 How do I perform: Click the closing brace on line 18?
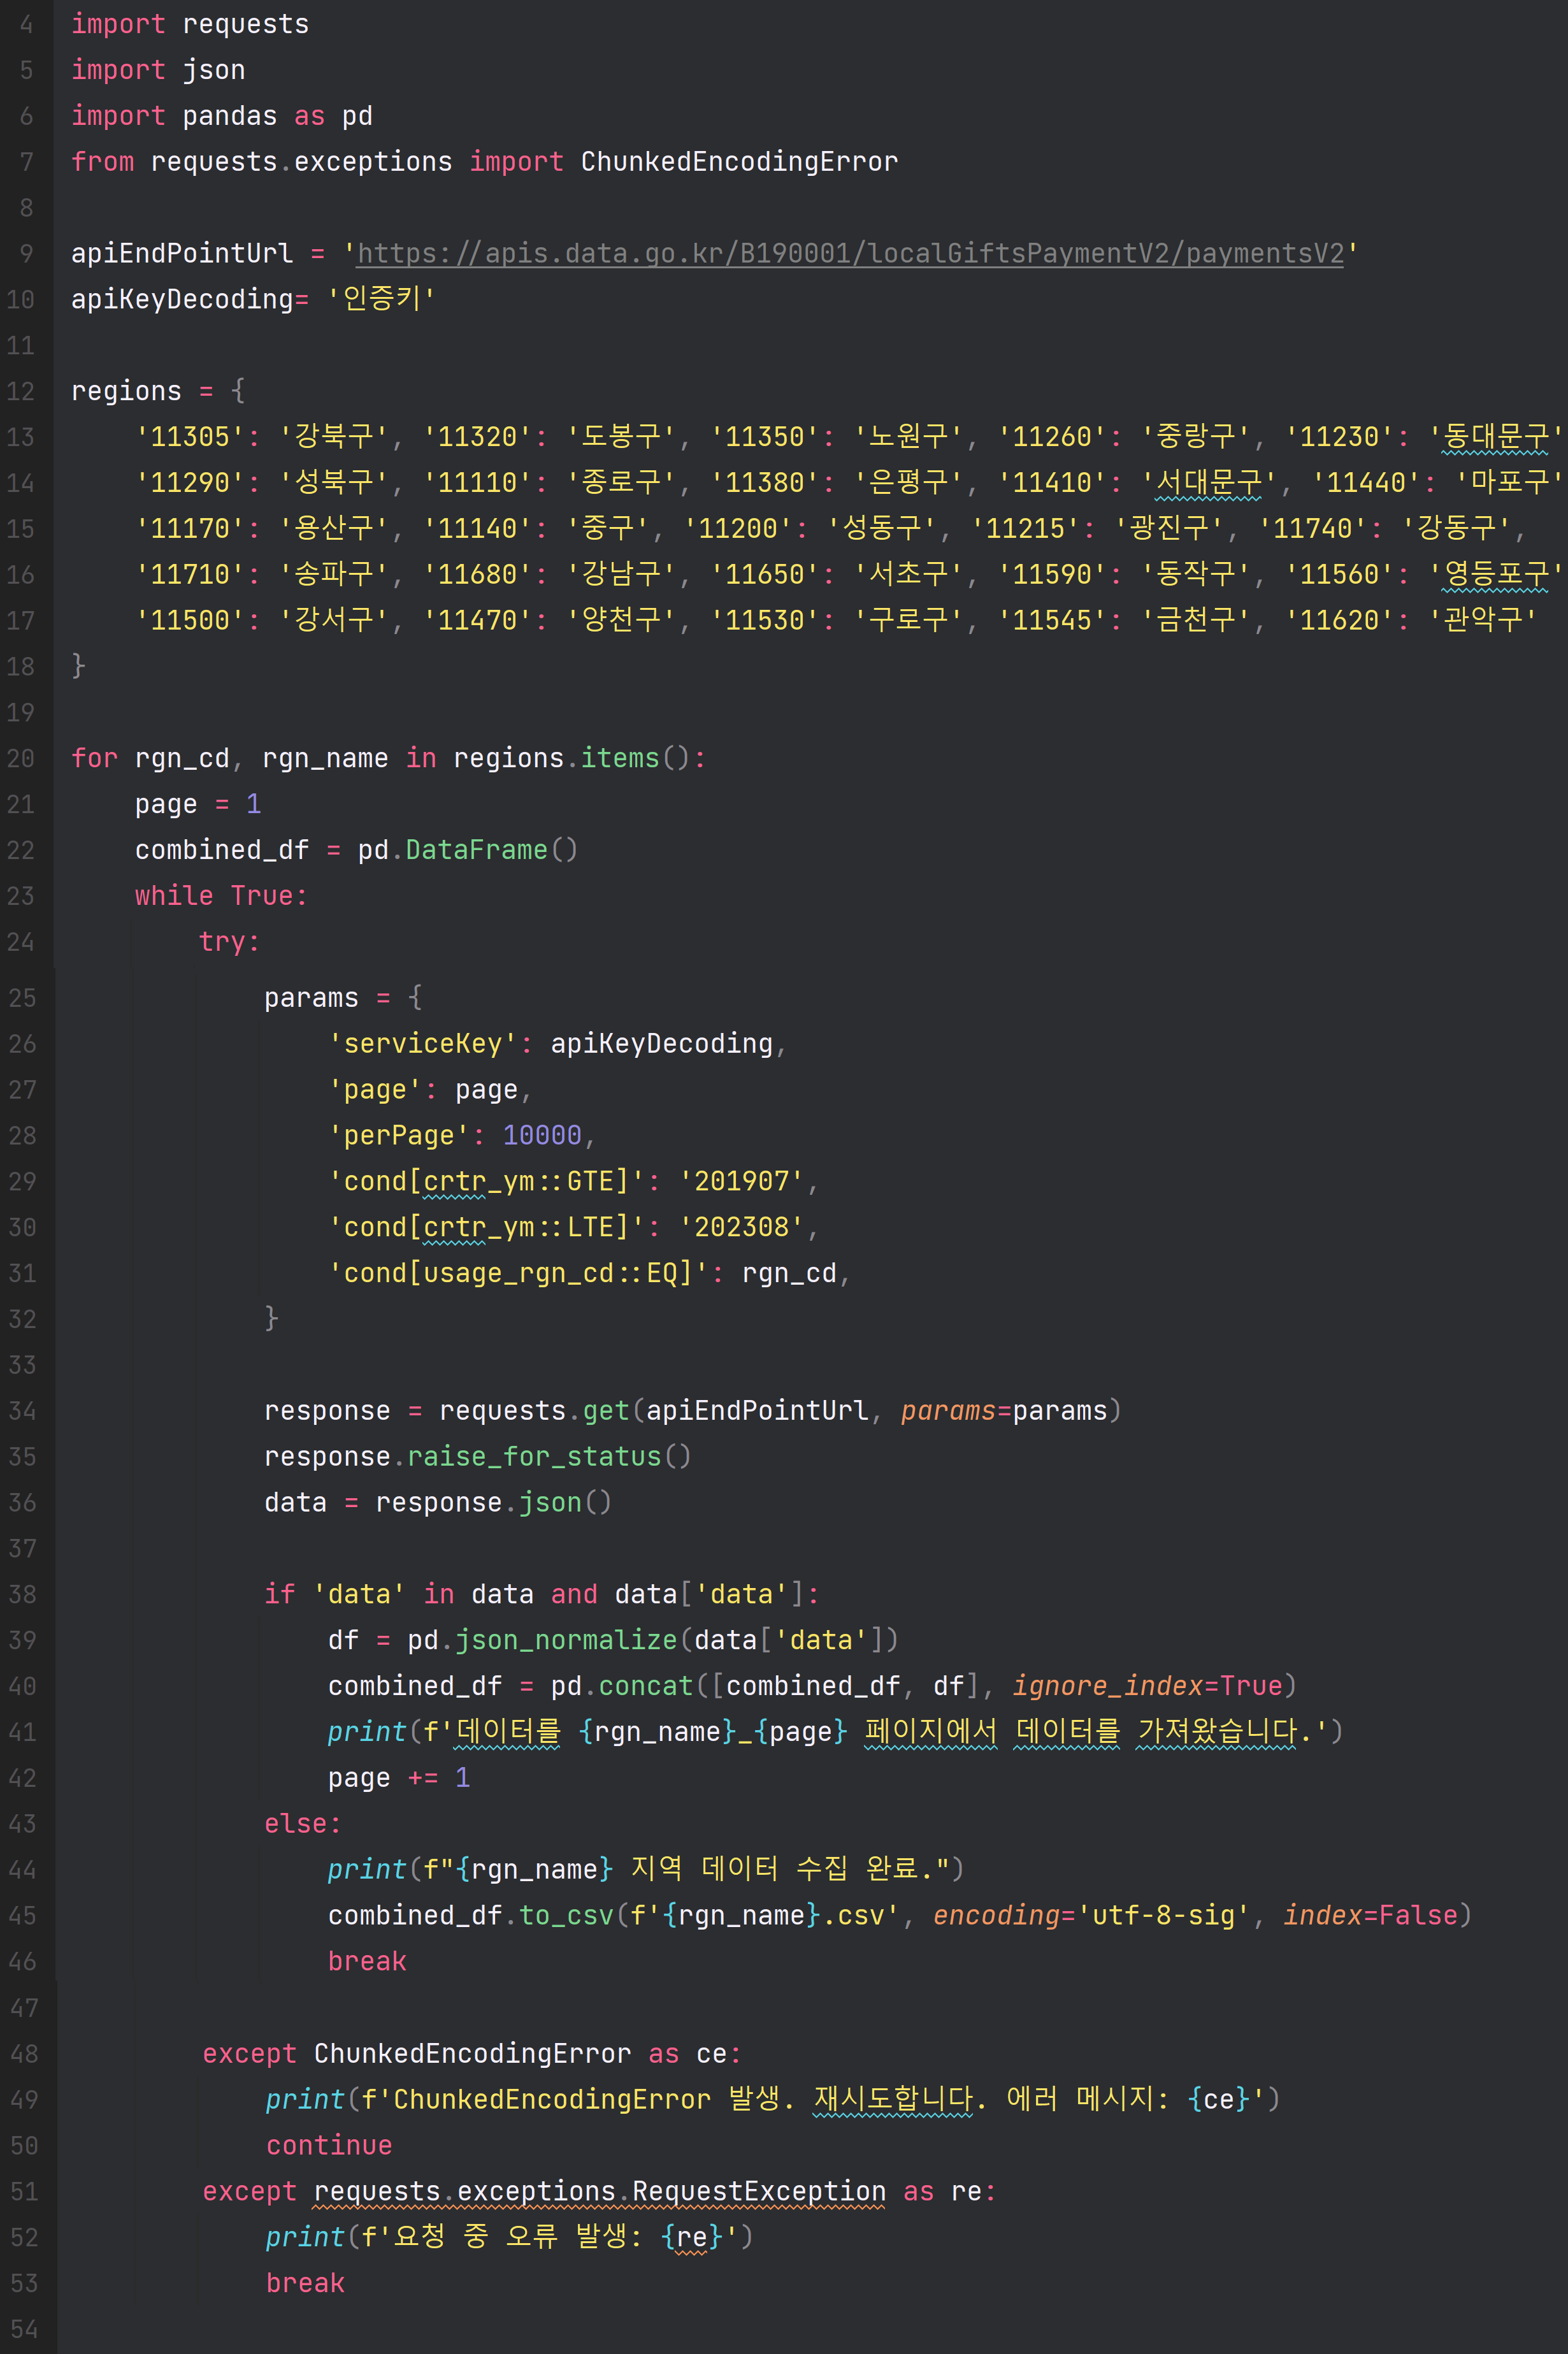pos(78,666)
